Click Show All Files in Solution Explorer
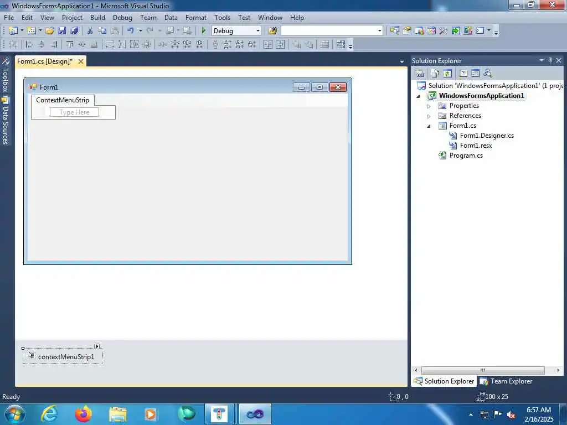 (x=435, y=74)
